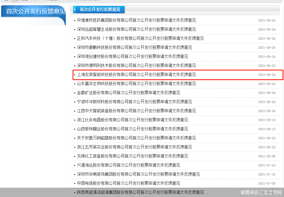Screen dimensions: 284x197
Task: Click the 2021-09-24 date beside 上海宏英智能科技
Action: 267,75
